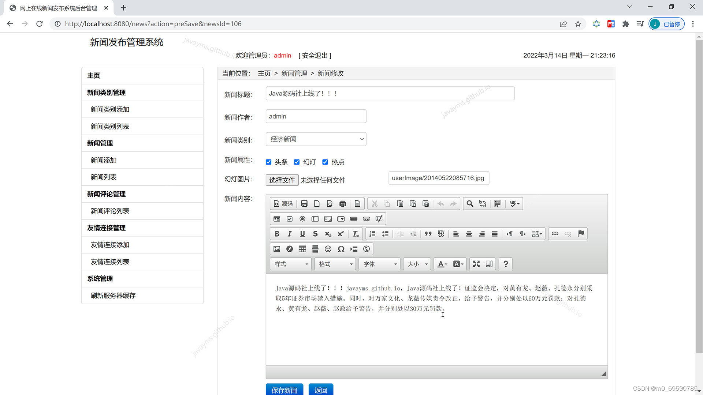Click the Find (magnifier) icon
The image size is (703, 395).
[x=470, y=204]
